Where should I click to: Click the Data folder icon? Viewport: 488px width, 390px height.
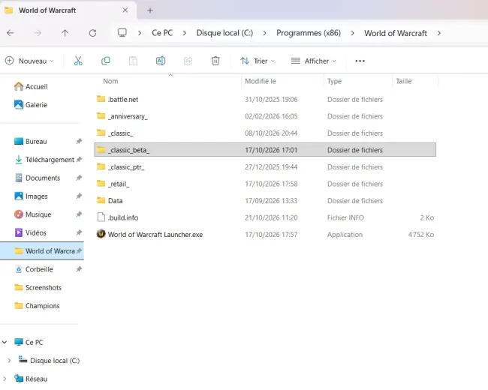(101, 200)
